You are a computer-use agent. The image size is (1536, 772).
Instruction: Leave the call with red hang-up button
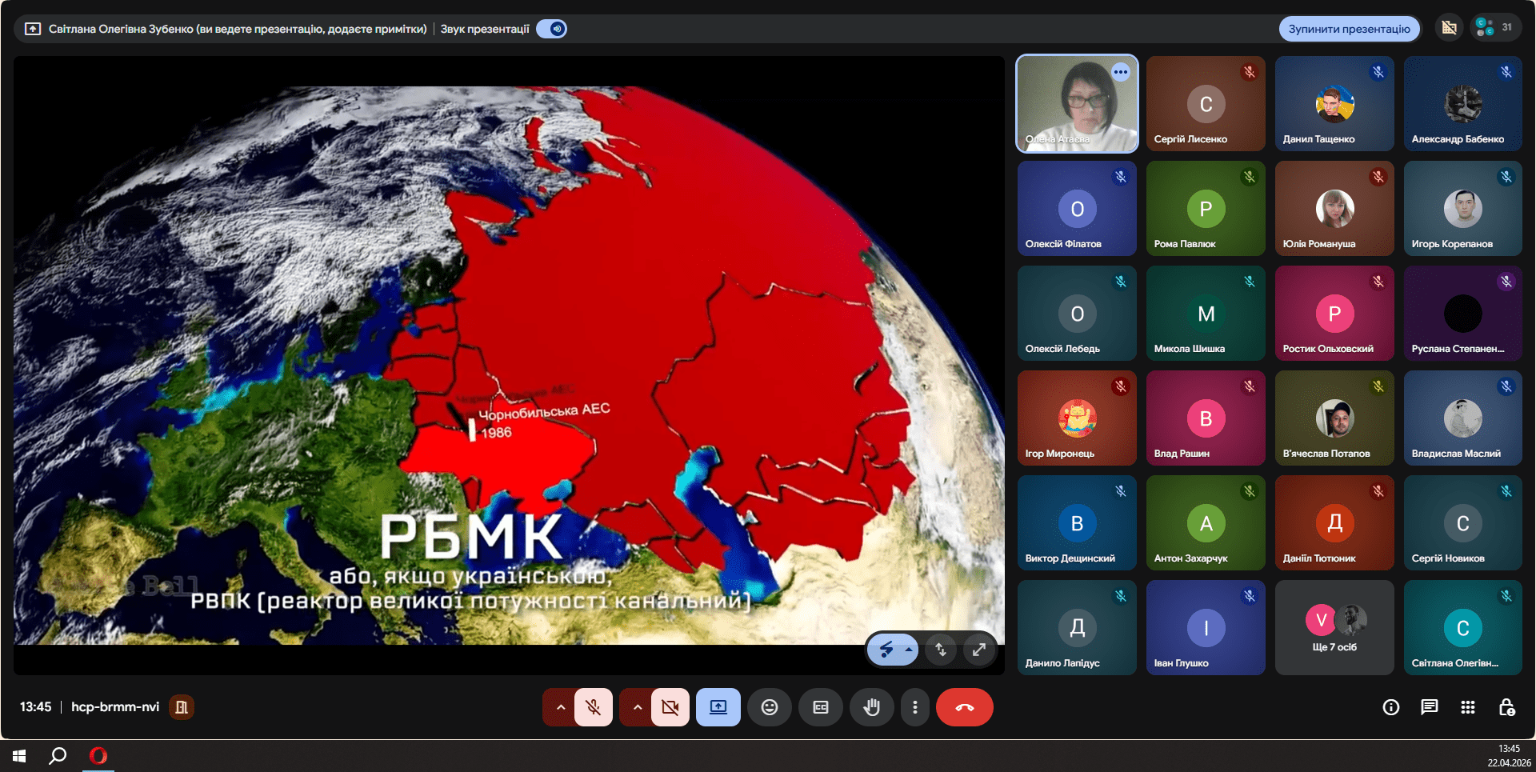click(964, 707)
